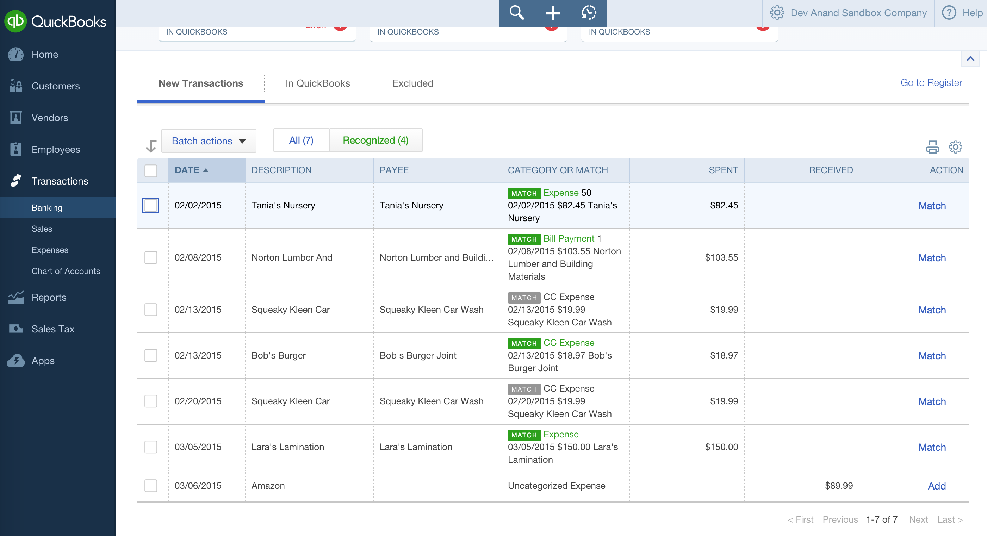The width and height of the screenshot is (987, 536).
Task: Go to the Next page of transactions
Action: click(x=918, y=519)
